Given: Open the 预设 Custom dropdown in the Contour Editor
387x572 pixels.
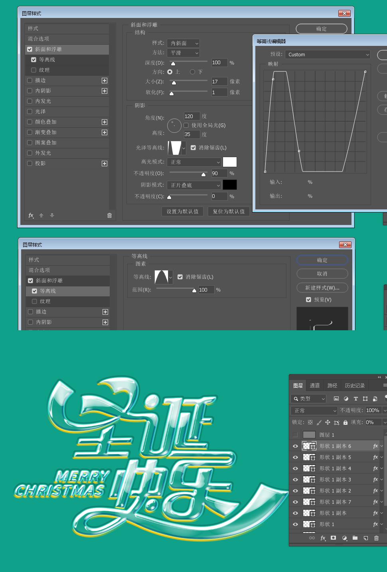Looking at the screenshot, I should 328,55.
